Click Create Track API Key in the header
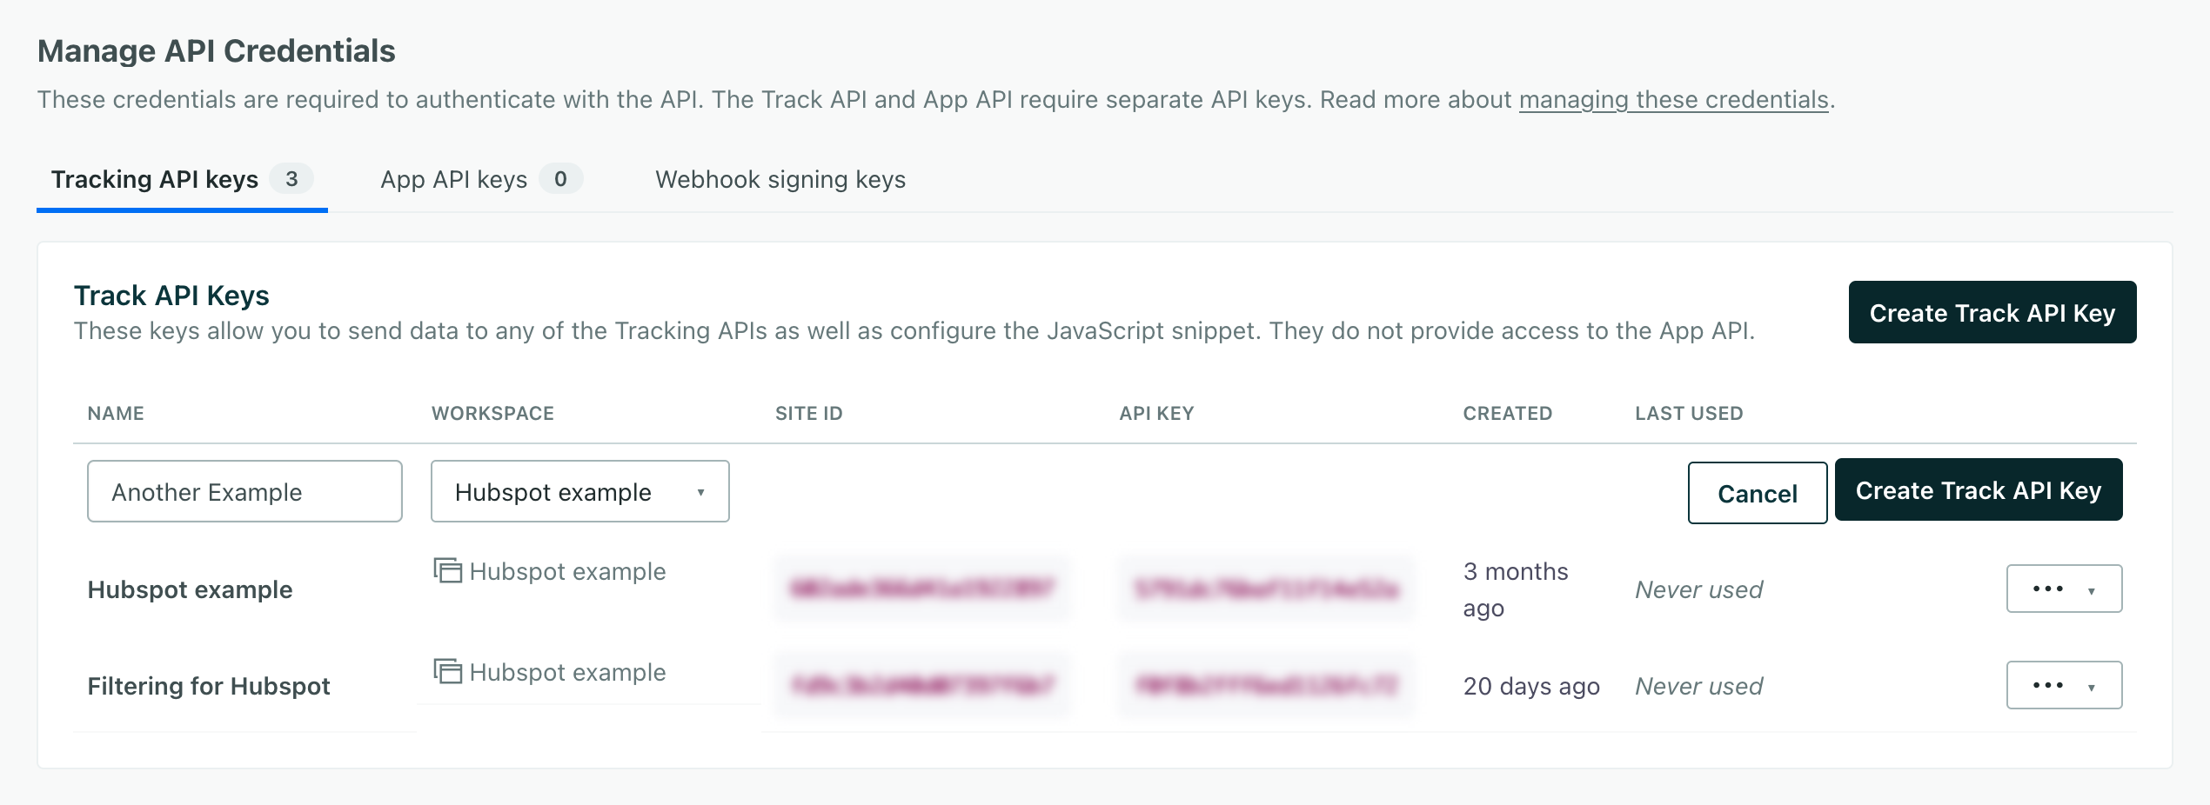 pyautogui.click(x=1992, y=312)
